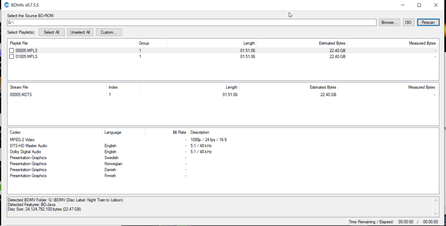Screen dimensions: 446x226
Task: Click the Bit Rate column header
Action: pyautogui.click(x=167, y=132)
